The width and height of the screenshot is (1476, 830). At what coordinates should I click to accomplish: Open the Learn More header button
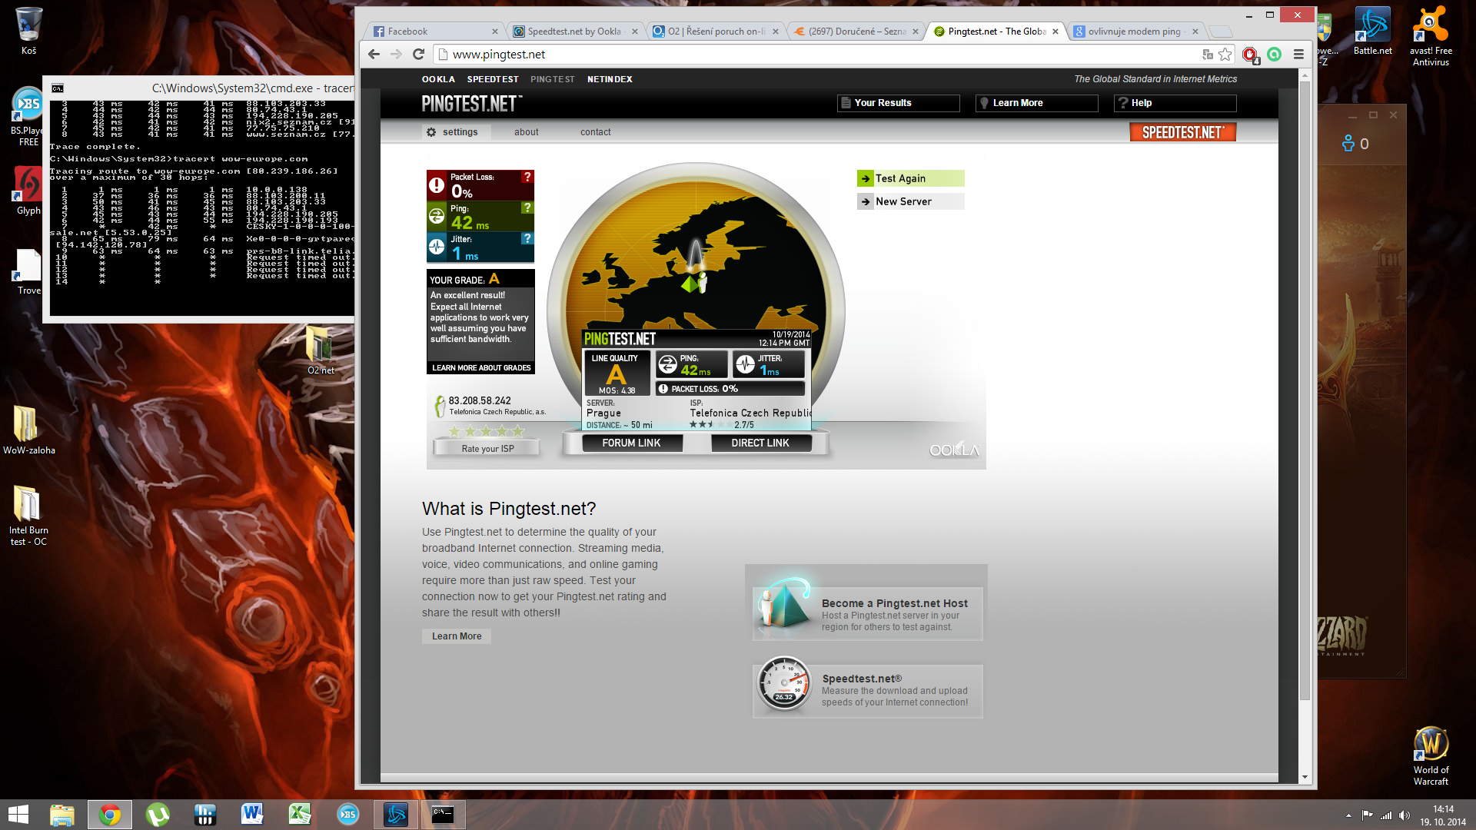pos(1036,103)
